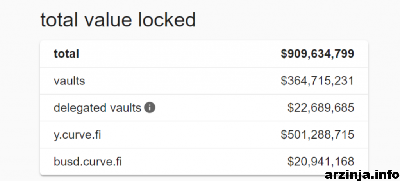Image resolution: width=400 pixels, height=181 pixels.
Task: Click the vaults value $364,715,231
Action: [317, 81]
